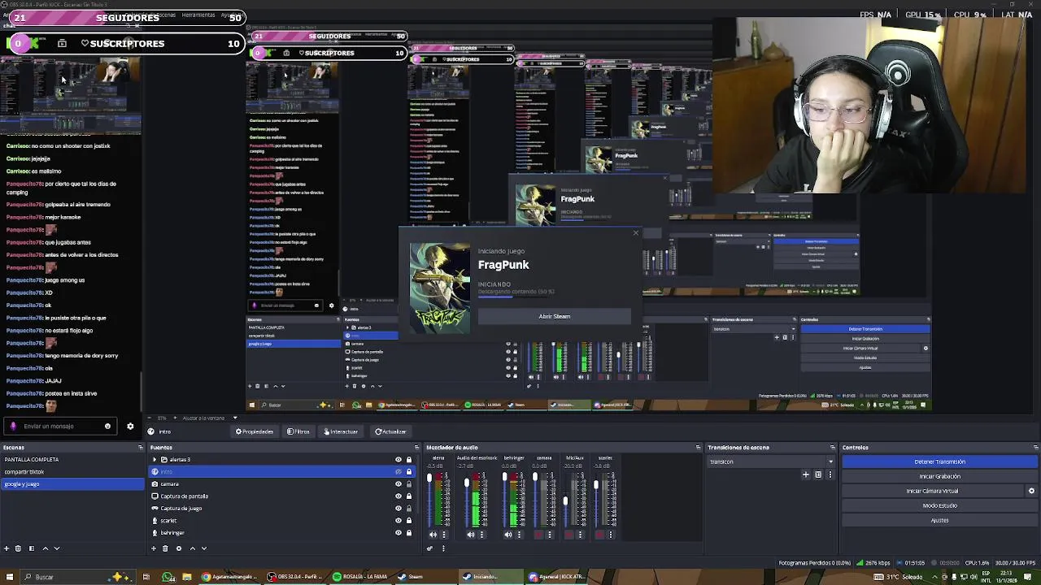Adjust the Mic/Aux volume fader
The width and height of the screenshot is (1041, 585).
click(x=565, y=500)
